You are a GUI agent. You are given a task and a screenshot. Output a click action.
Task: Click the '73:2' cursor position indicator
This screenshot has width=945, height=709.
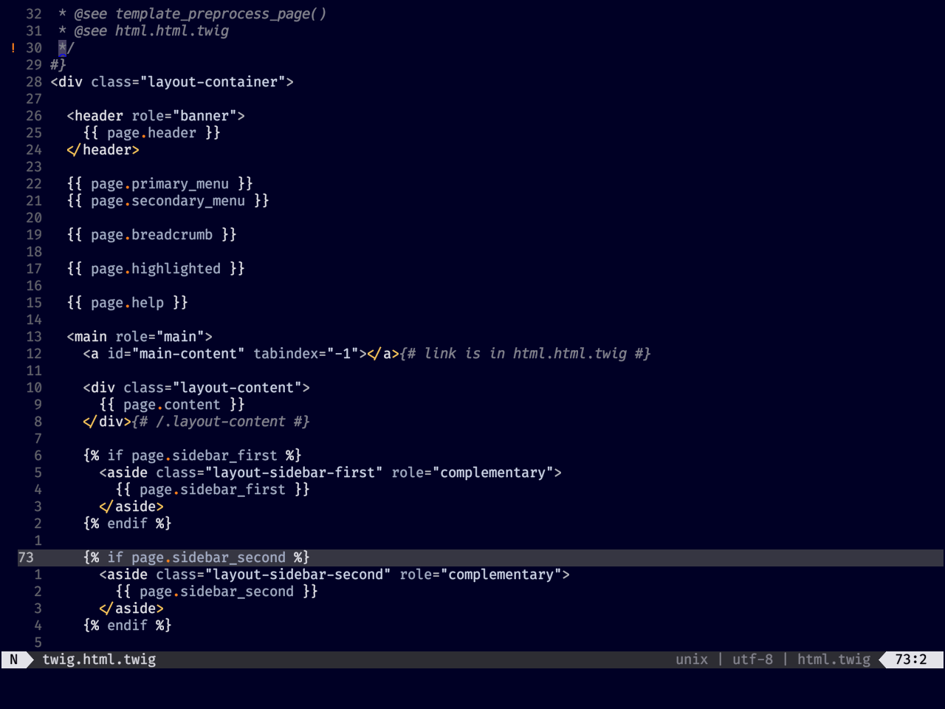[910, 660]
